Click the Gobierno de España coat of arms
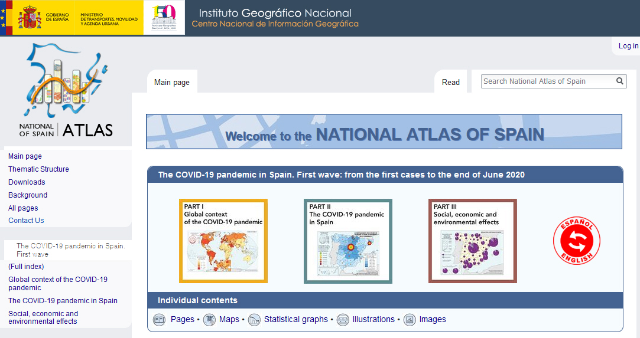 30,18
